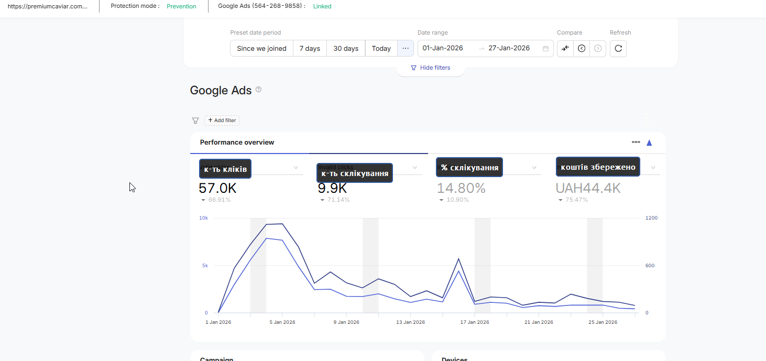
Task: Click the blue triangle chart-type icon
Action: [x=649, y=143]
